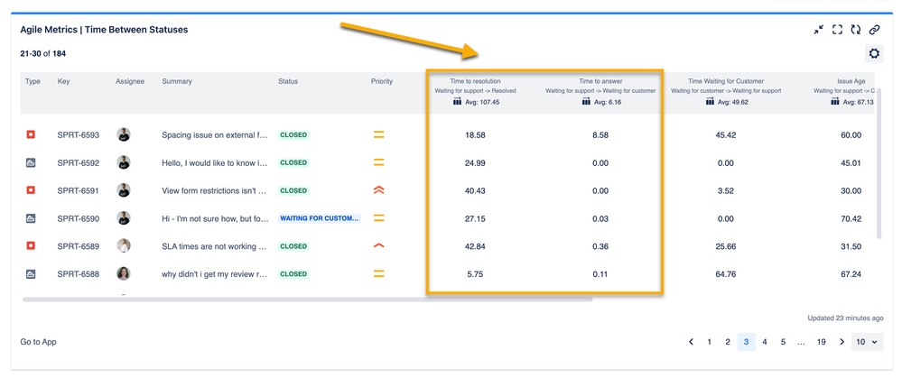Image resolution: width=902 pixels, height=378 pixels.
Task: Select current page 3 in pagination
Action: point(746,342)
